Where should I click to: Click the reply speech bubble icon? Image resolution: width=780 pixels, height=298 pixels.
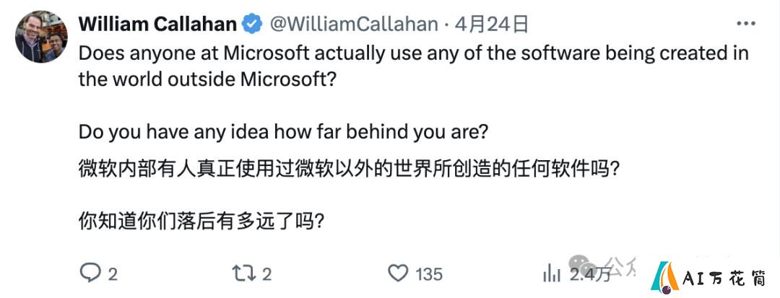pos(90,273)
